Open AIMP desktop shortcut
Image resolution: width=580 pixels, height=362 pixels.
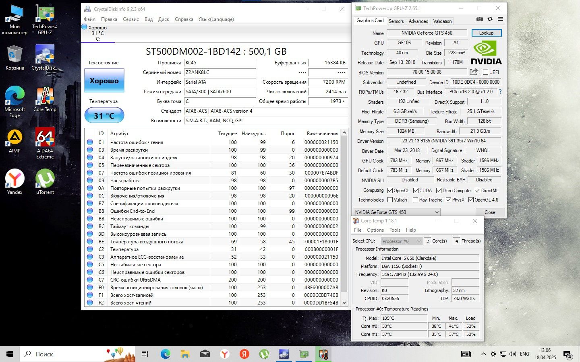[x=15, y=140]
